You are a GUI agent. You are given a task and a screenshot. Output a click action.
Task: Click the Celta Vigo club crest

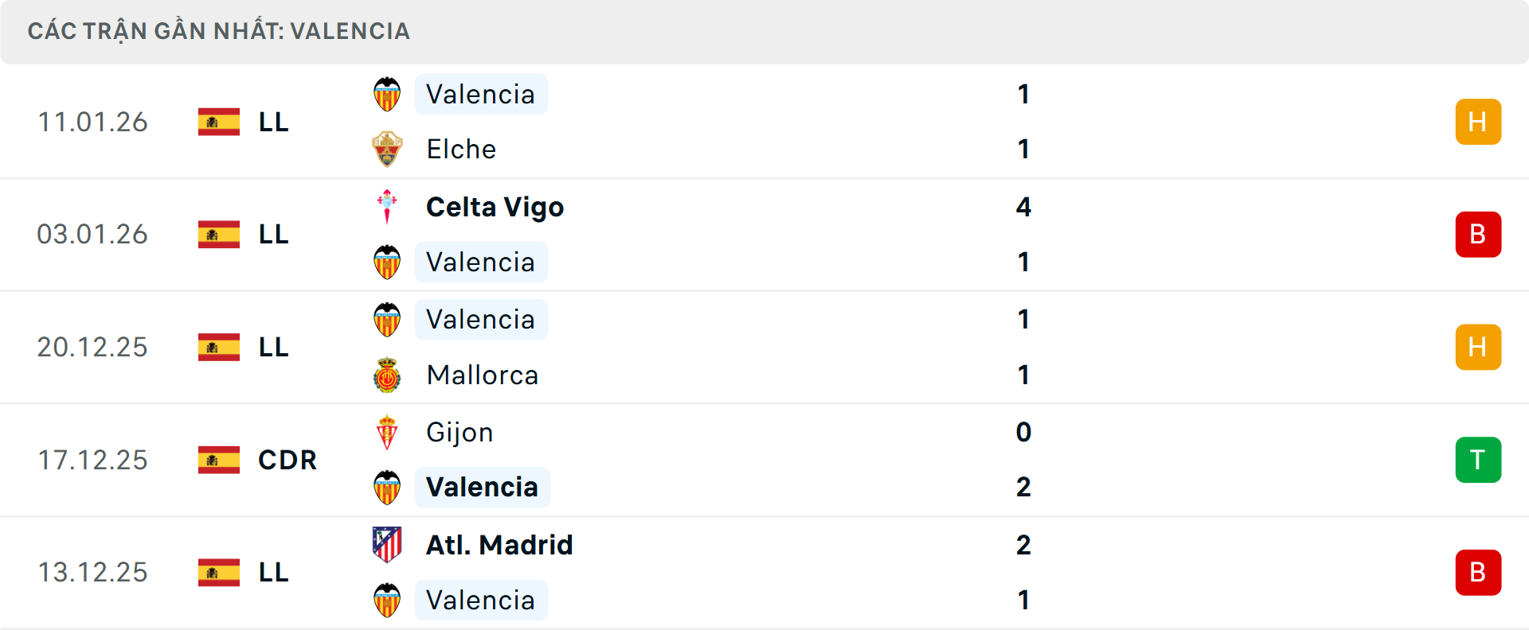[x=387, y=207]
